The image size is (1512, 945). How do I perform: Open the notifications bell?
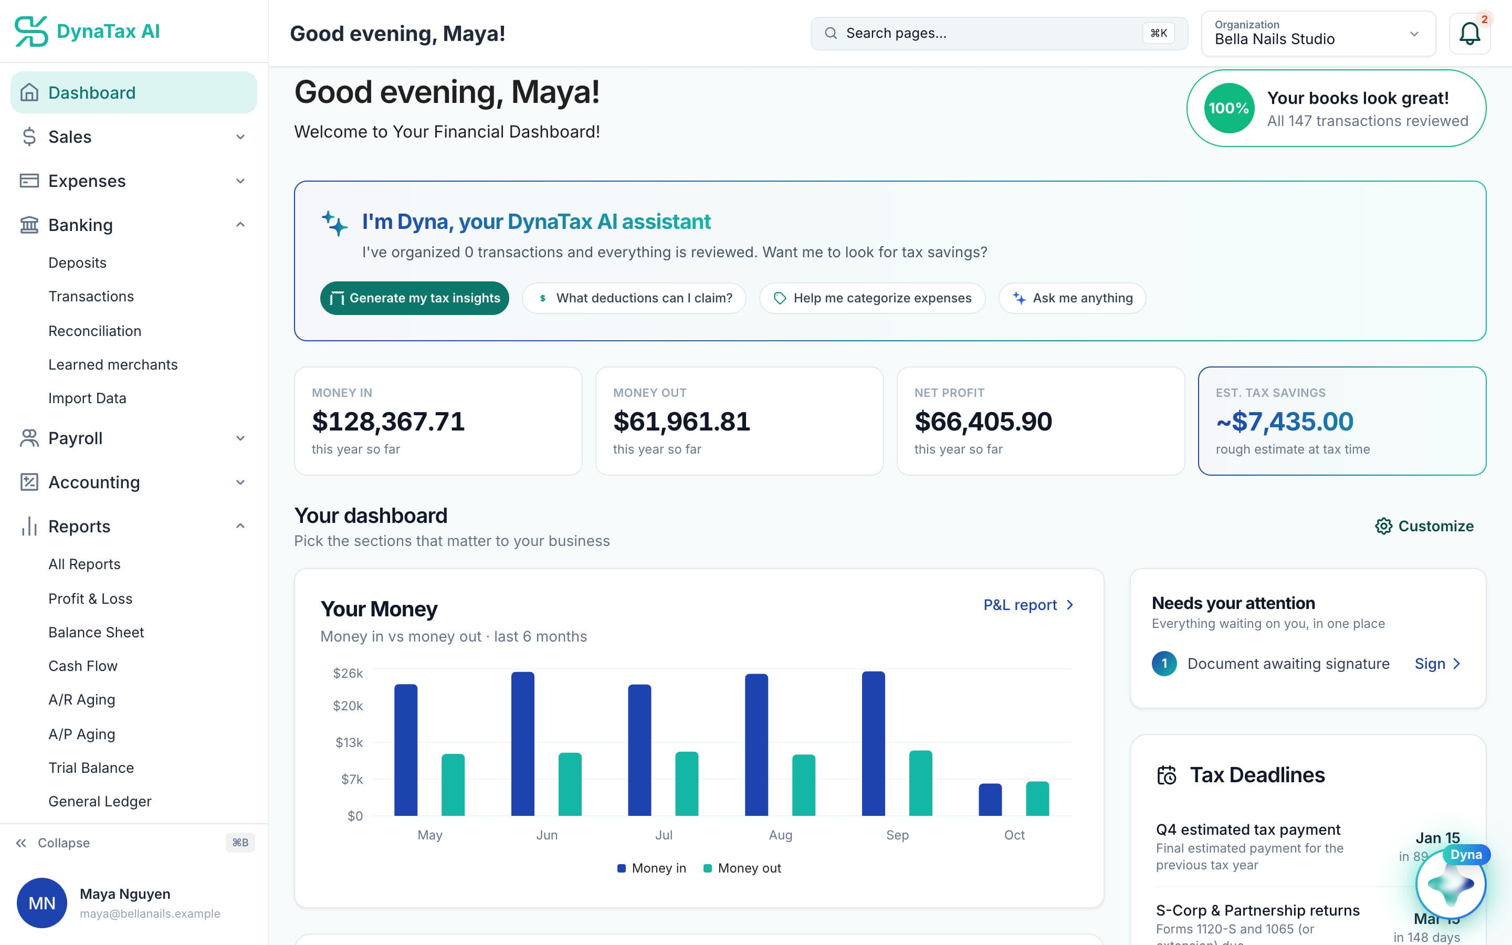point(1469,34)
